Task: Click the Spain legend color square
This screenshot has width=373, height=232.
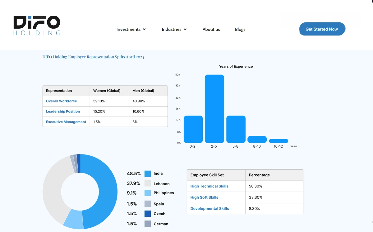Action: [x=148, y=204]
